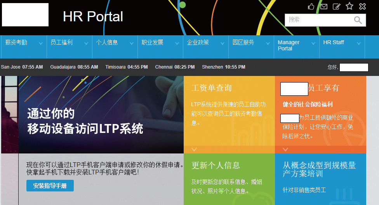This screenshot has width=379, height=205.
Task: Click the 针对非销售类员工 text
Action: (x=304, y=190)
